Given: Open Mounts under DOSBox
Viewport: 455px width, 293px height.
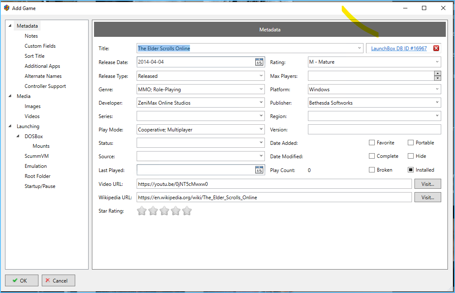Looking at the screenshot, I should pos(41,146).
